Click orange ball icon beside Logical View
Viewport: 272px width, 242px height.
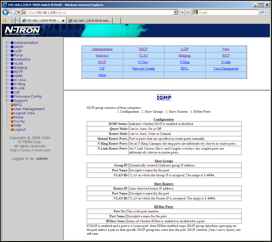(x=12, y=113)
